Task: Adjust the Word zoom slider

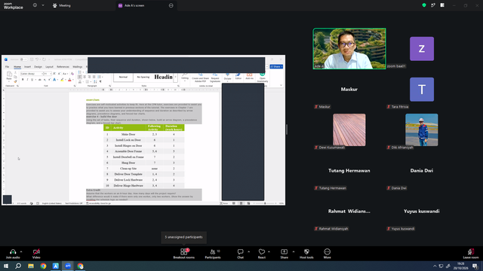Action: (265, 203)
